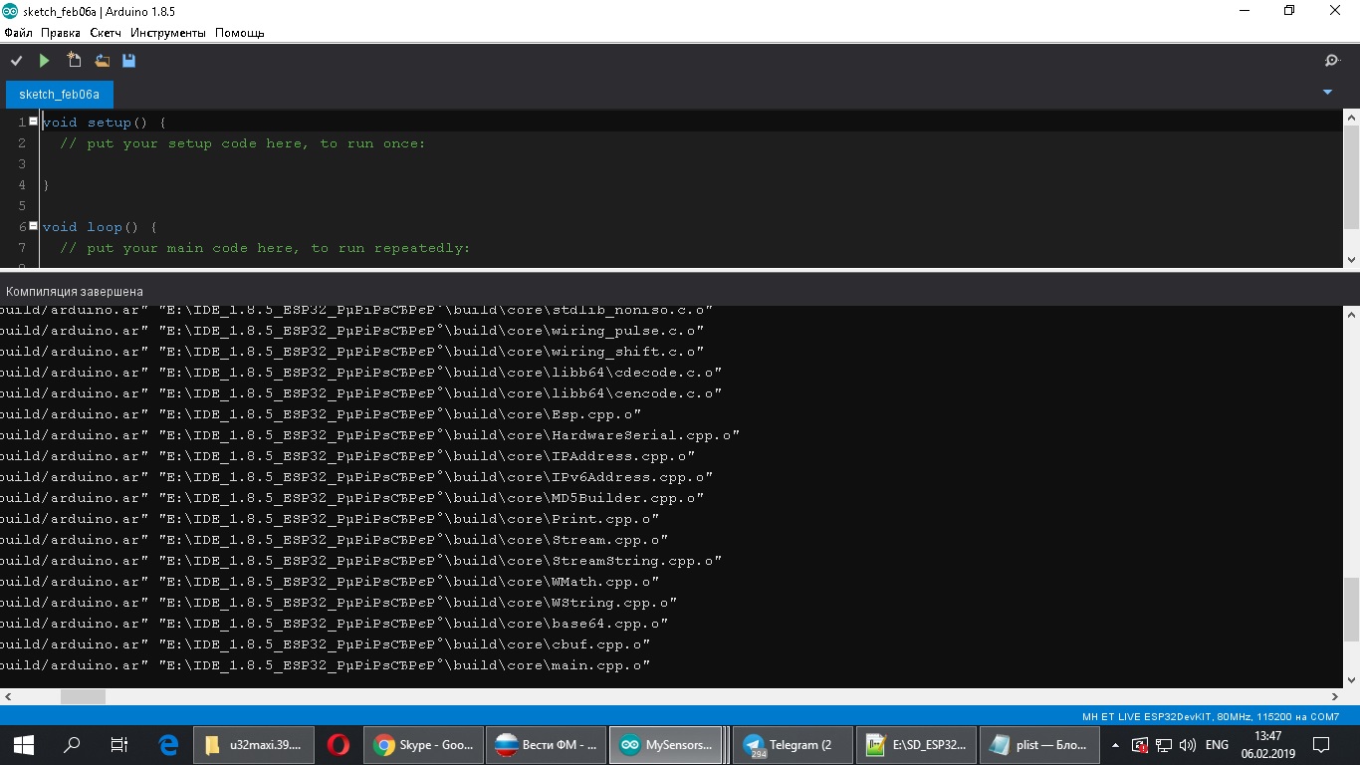Open the Файл menu

[x=18, y=33]
